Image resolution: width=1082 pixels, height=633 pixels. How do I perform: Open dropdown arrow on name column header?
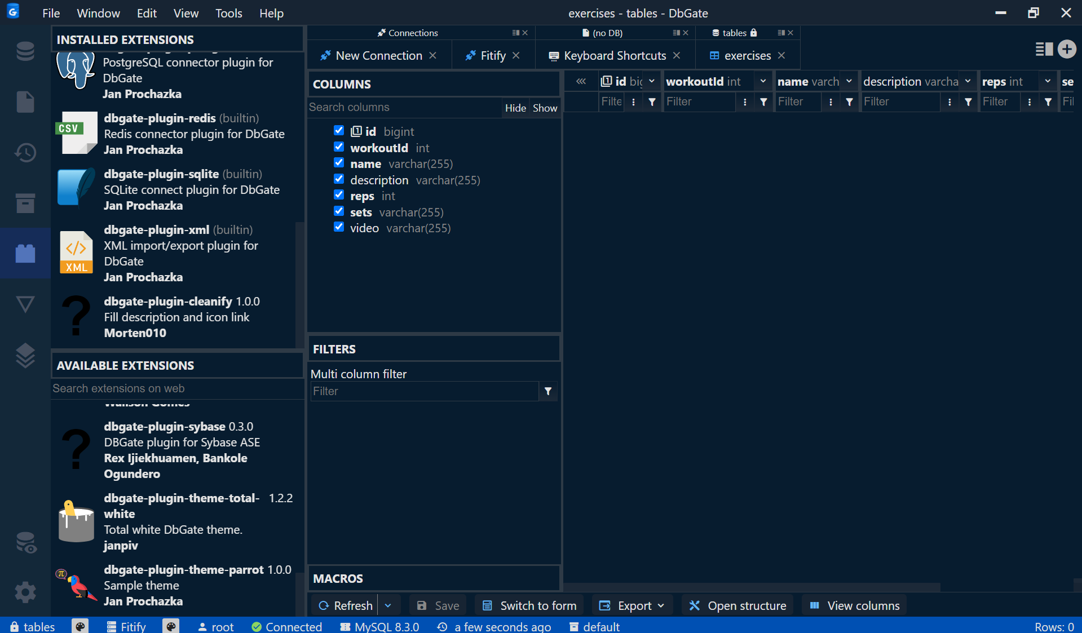(849, 81)
